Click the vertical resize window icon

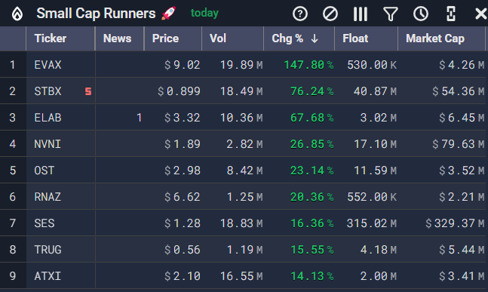451,14
